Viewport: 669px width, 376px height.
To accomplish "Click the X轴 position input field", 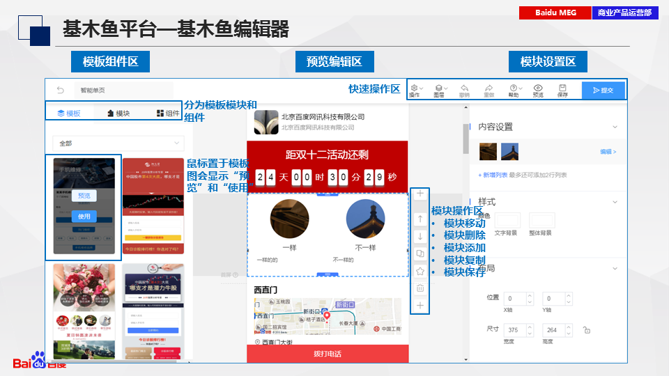I will (x=515, y=299).
